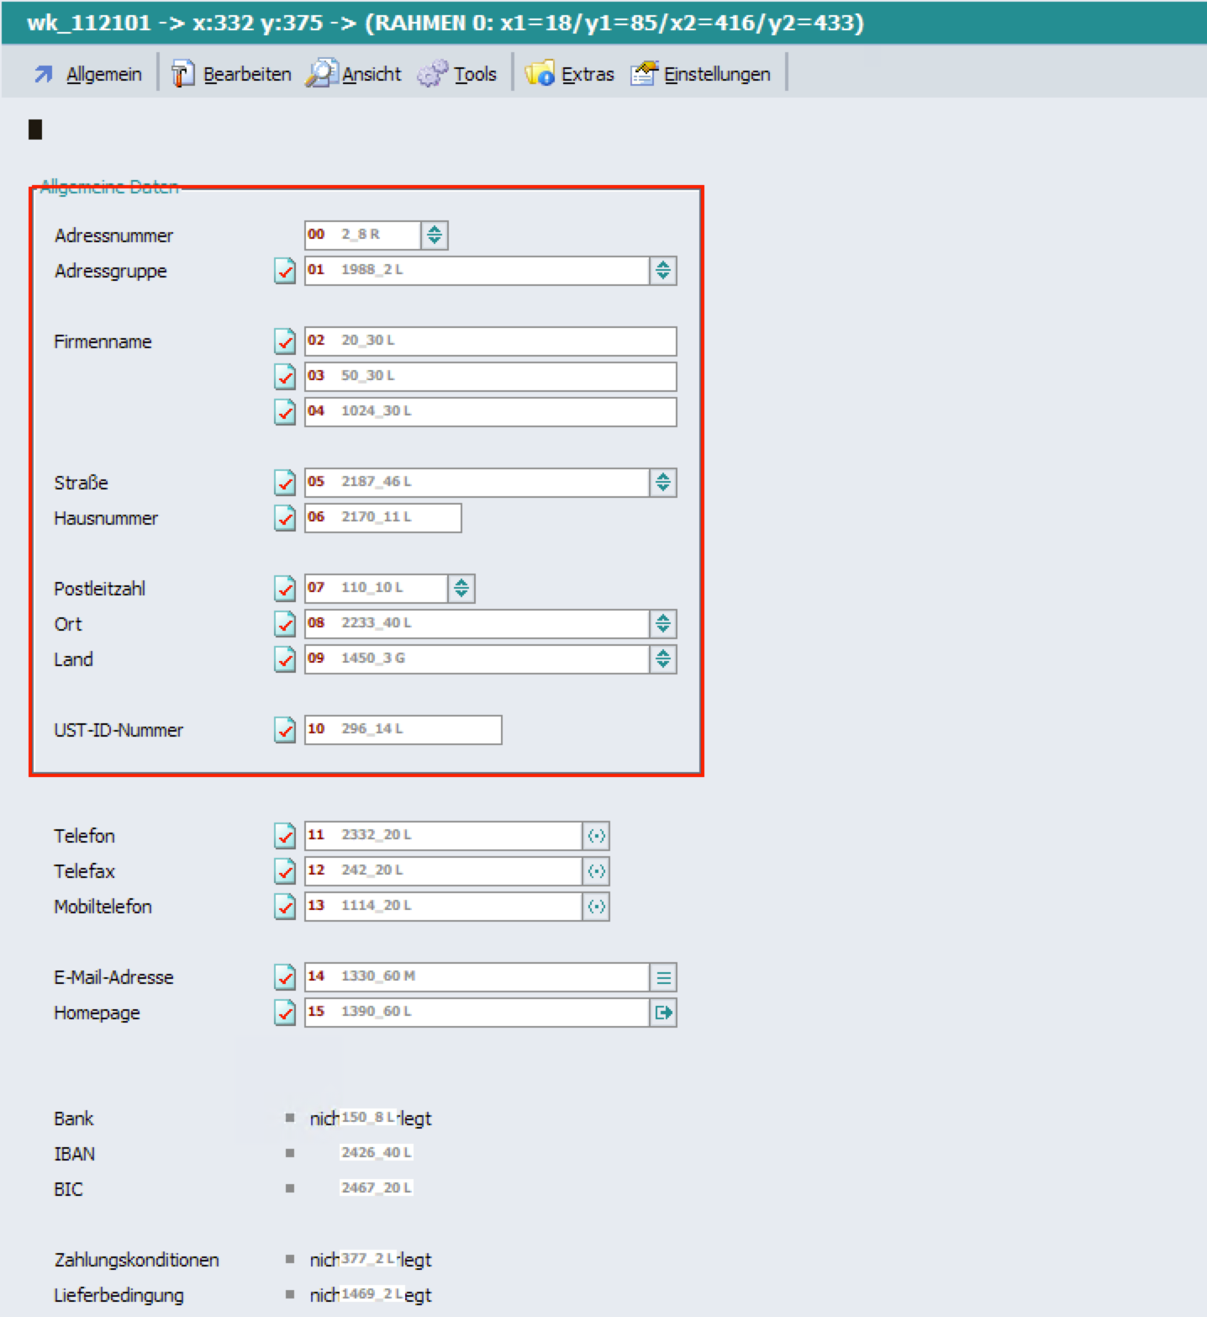Click the document check icon beside UST-ID-Nummer
The image size is (1207, 1317).
click(285, 730)
